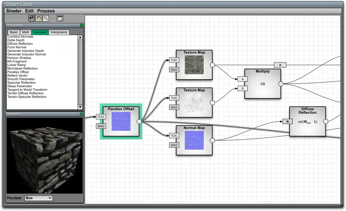Click the 'a' swizzle label on wire
This screenshot has height=211, width=346.
tap(280, 65)
